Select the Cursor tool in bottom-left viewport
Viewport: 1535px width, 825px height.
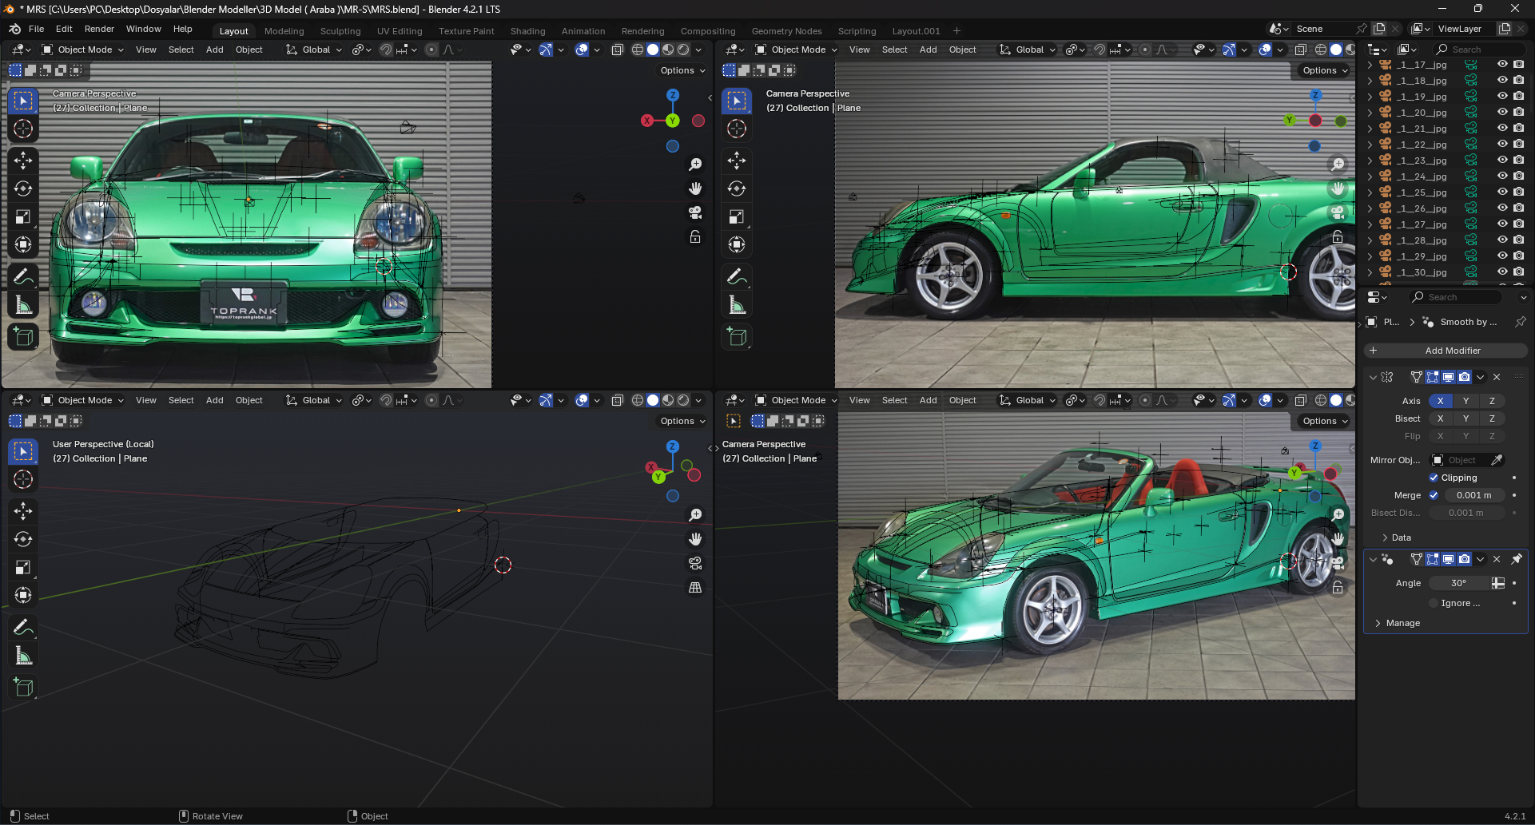pos(23,479)
